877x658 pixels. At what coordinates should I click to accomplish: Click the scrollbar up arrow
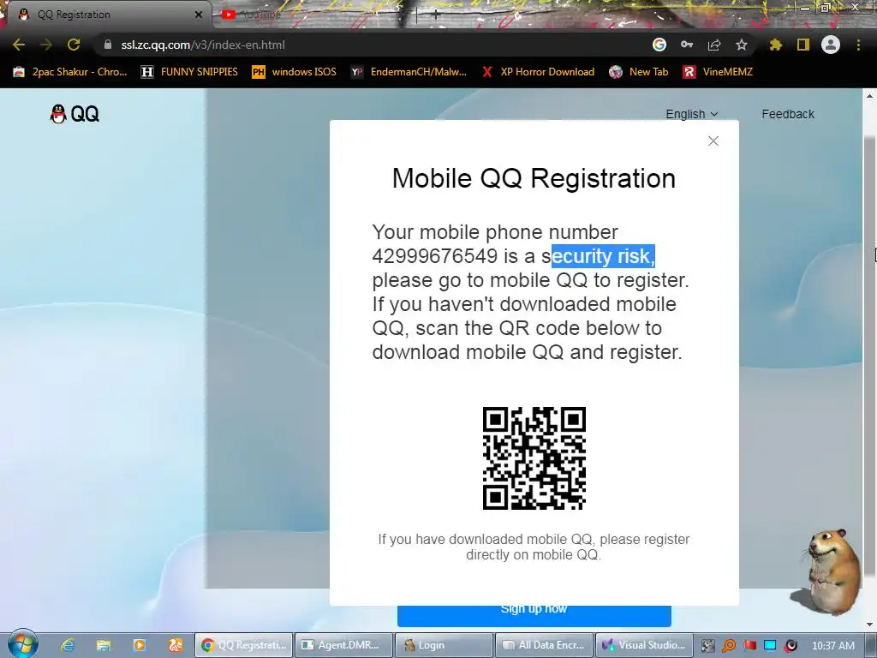(870, 96)
